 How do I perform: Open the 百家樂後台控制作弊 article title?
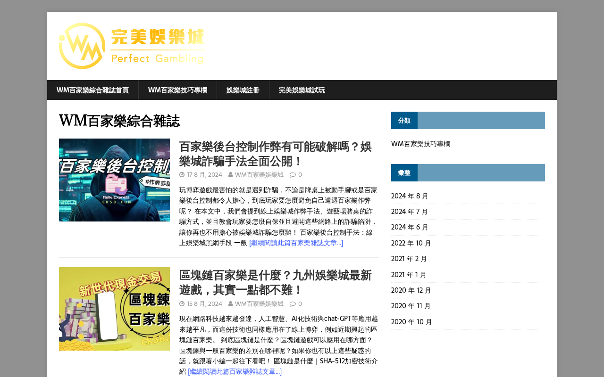pyautogui.click(x=276, y=154)
